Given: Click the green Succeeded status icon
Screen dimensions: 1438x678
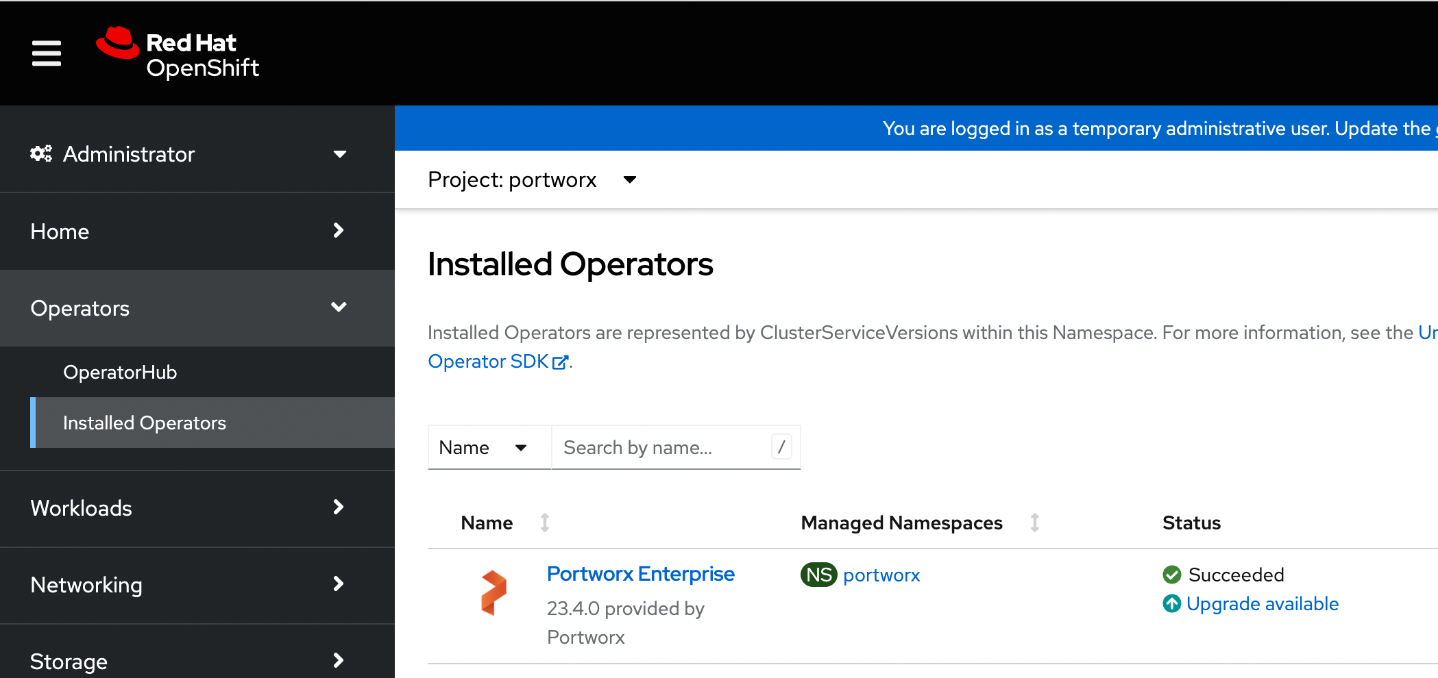Looking at the screenshot, I should [1171, 575].
